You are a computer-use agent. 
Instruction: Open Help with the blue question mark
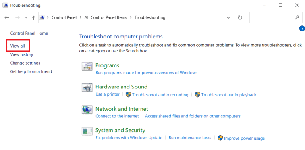tap(302, 29)
